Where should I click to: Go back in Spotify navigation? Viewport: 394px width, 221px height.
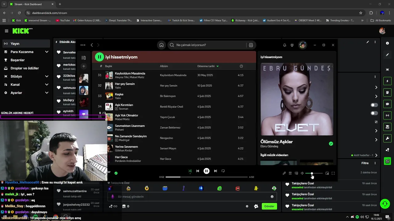(x=92, y=45)
